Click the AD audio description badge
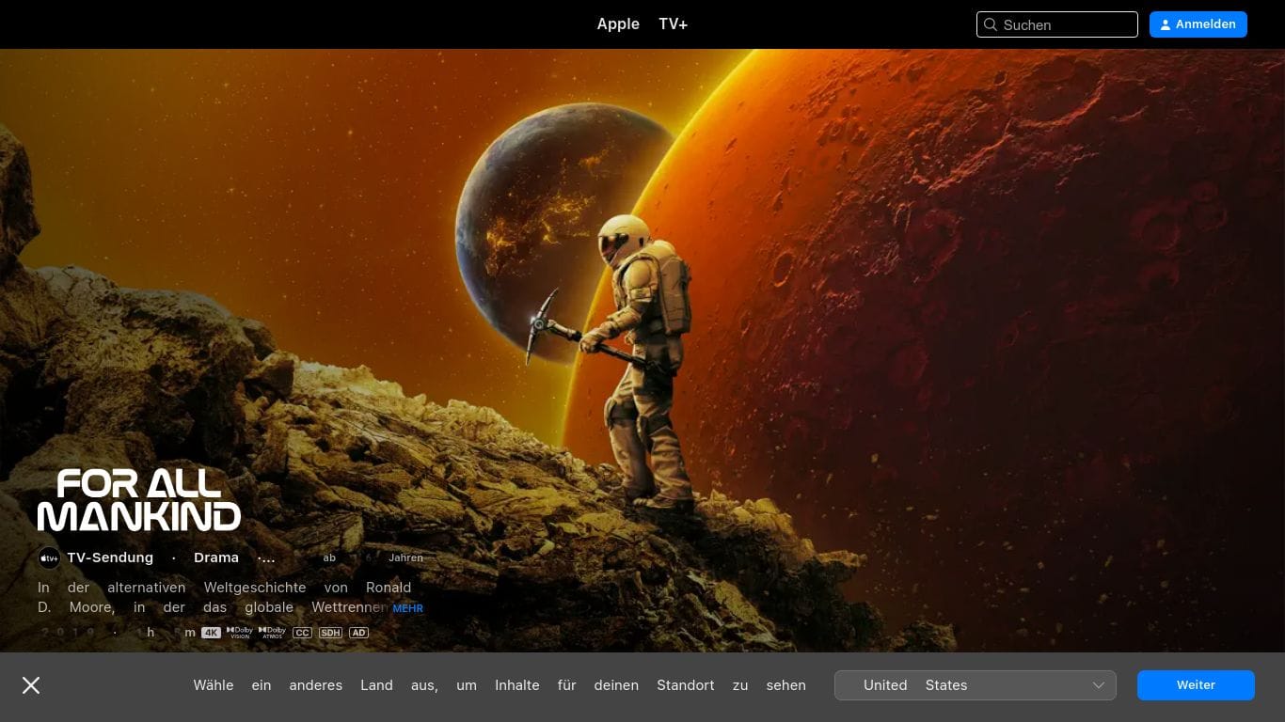The height and width of the screenshot is (722, 1285). pos(358,633)
